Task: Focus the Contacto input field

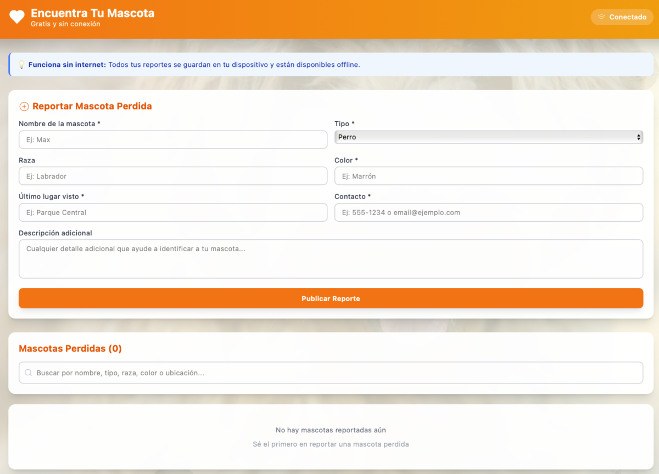Action: [x=489, y=212]
